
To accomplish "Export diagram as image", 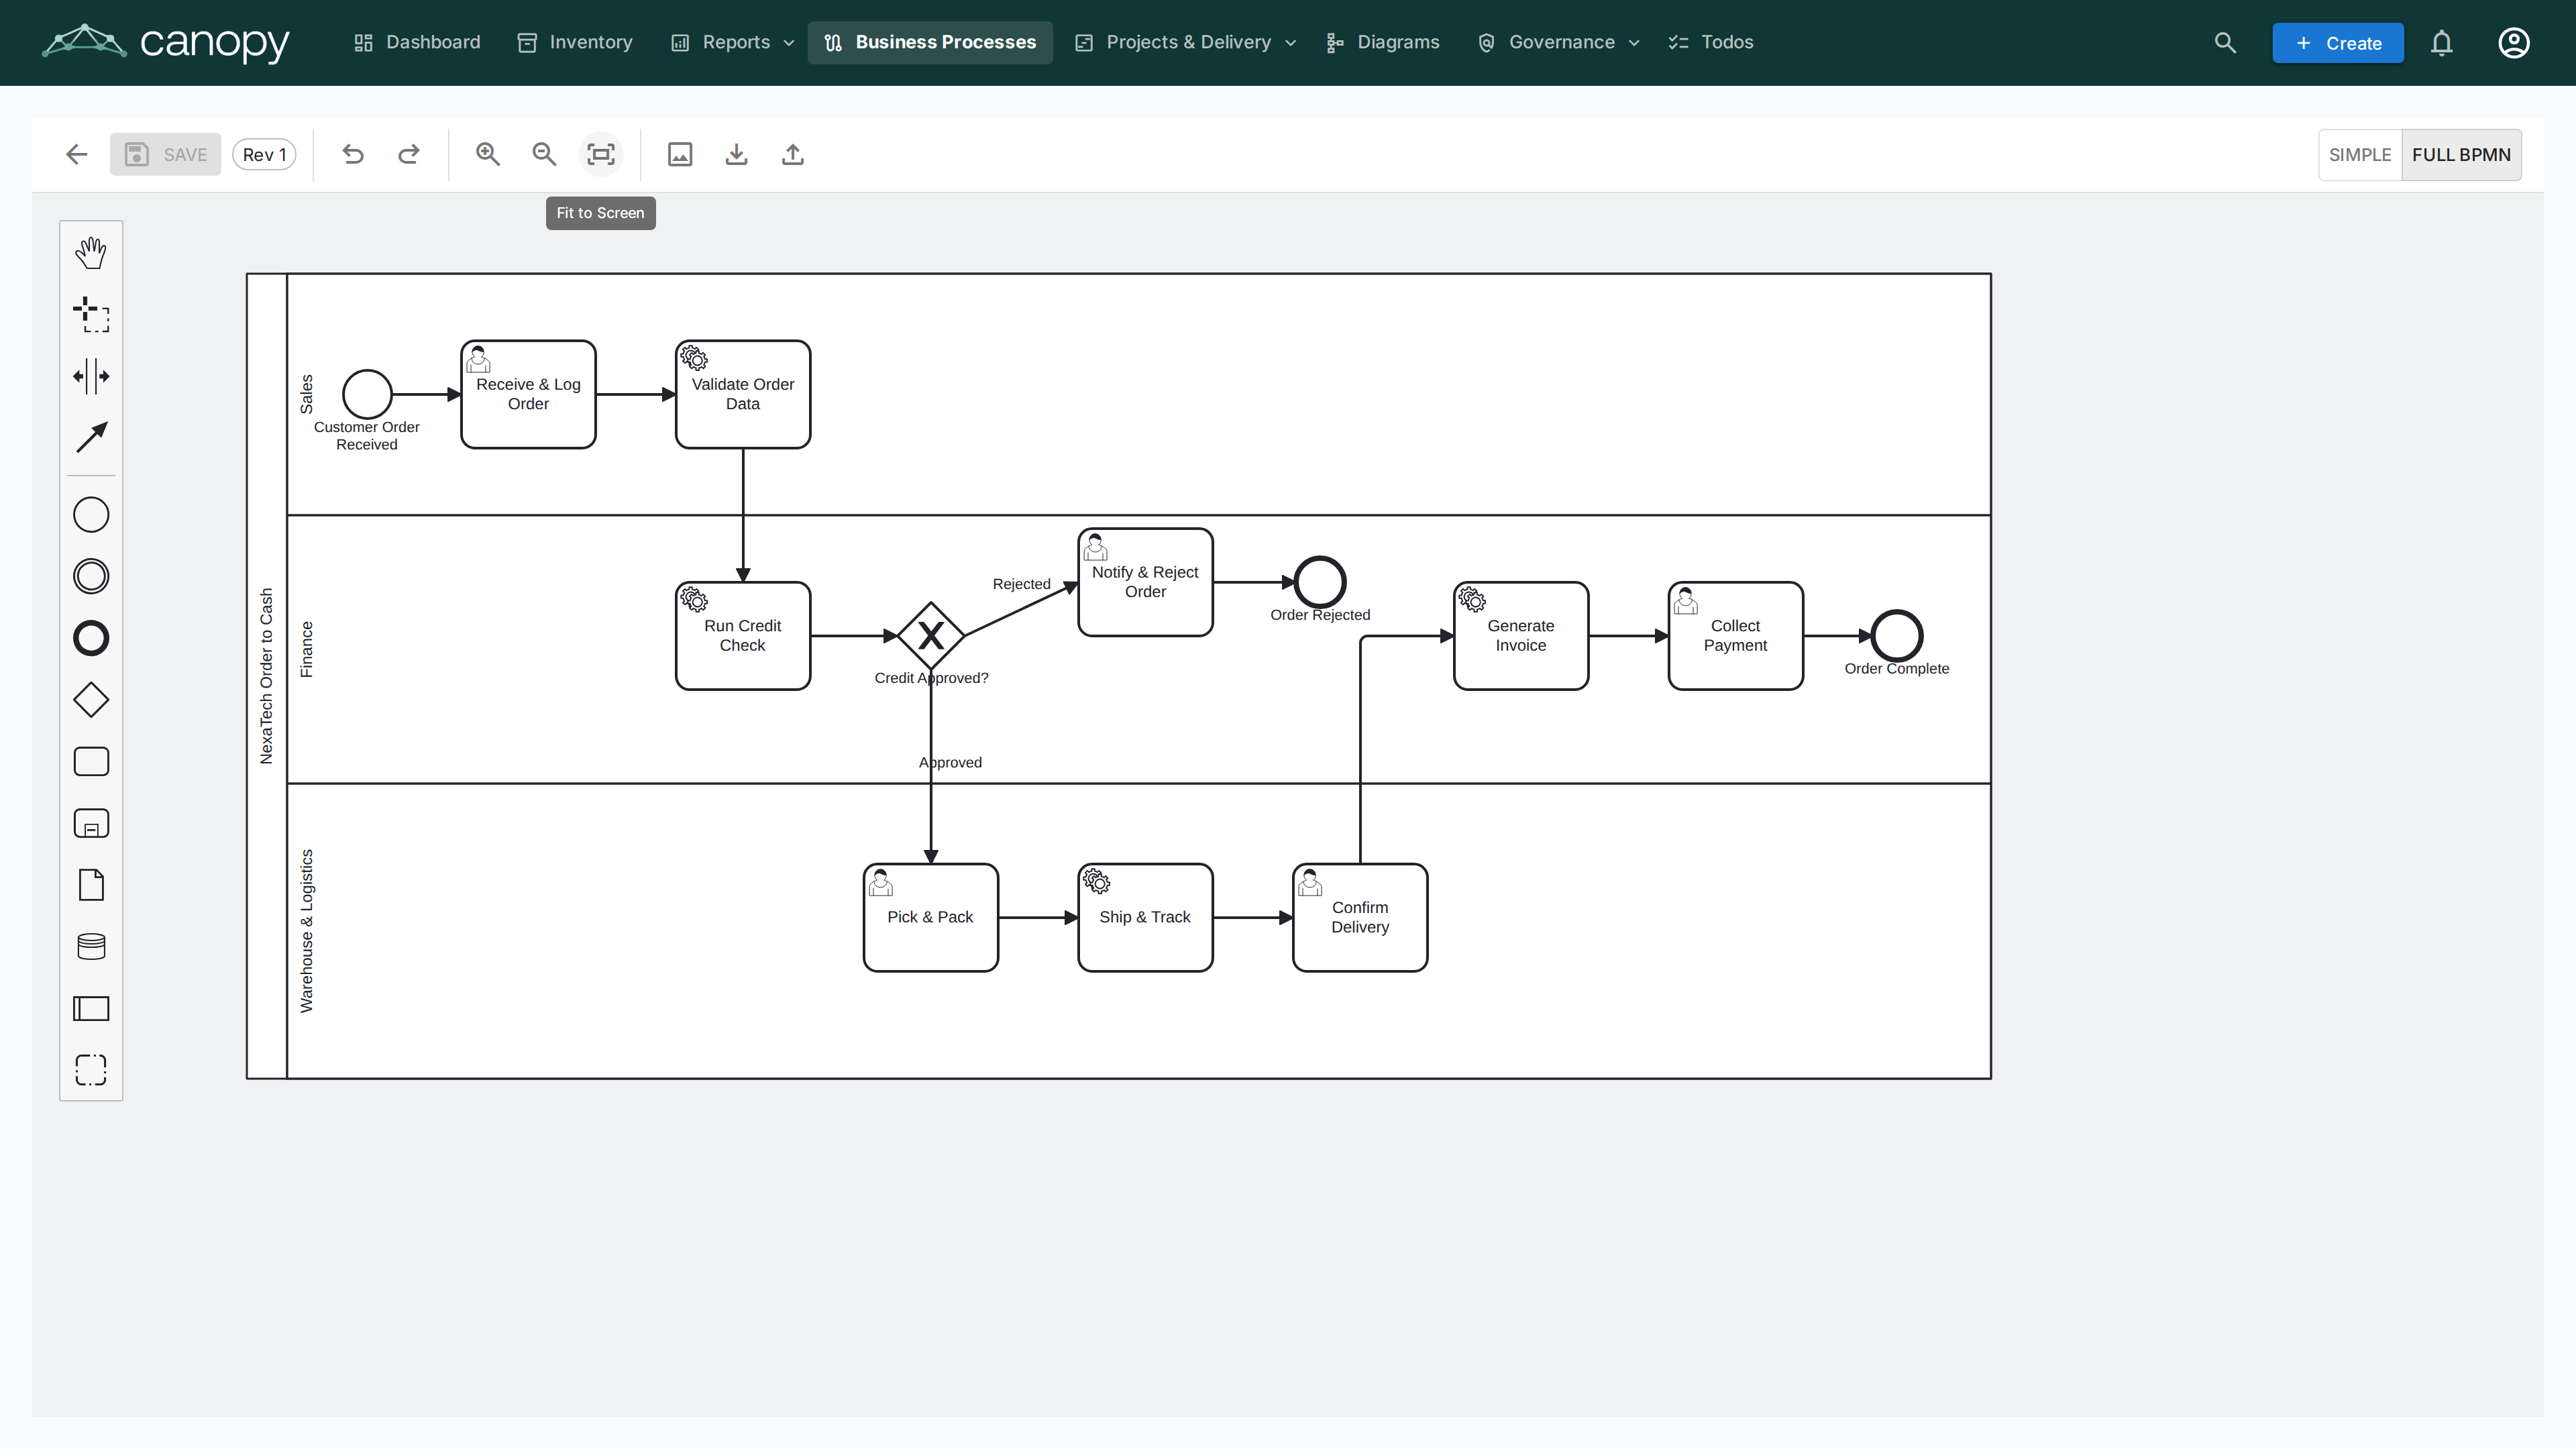I will [680, 155].
